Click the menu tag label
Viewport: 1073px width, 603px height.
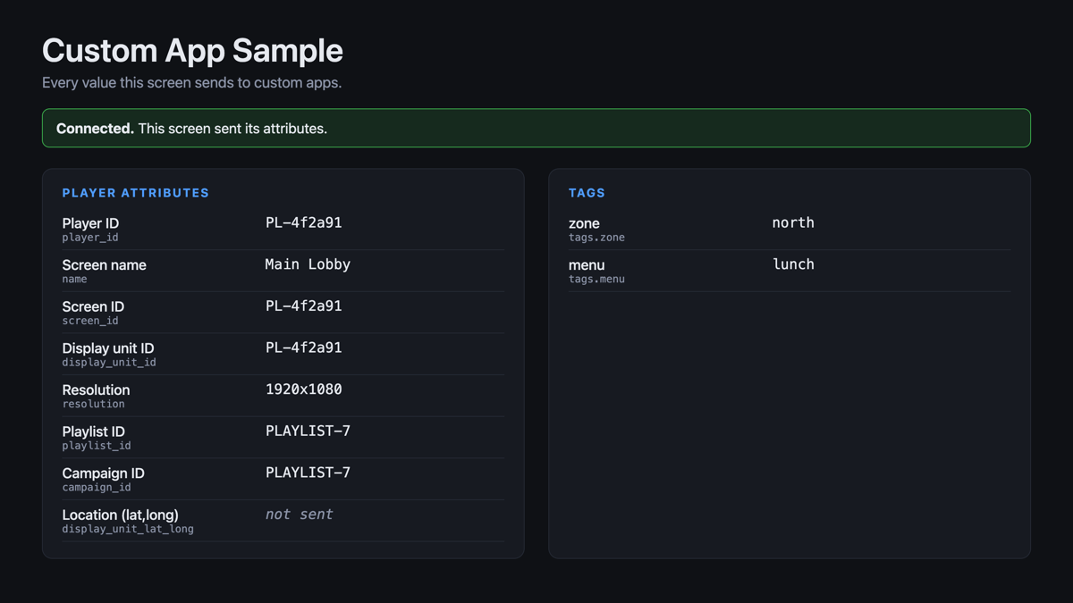pyautogui.click(x=587, y=265)
